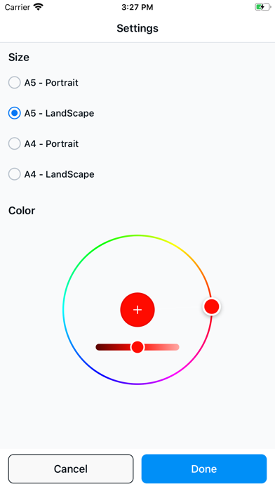Tap the Settings title in navigation bar
The image size is (275, 489).
point(137,28)
